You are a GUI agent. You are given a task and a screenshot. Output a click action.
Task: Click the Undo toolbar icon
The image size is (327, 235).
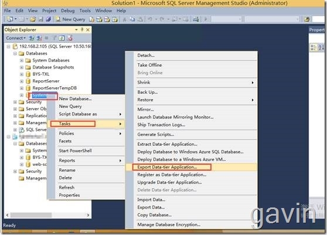pyautogui.click(x=150, y=19)
